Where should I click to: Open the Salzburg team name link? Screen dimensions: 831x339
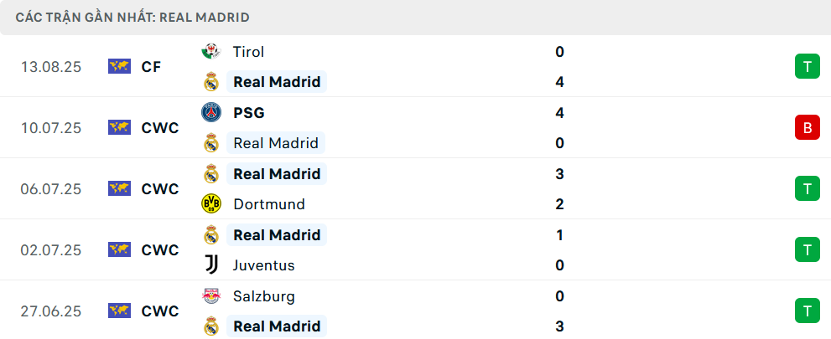pyautogui.click(x=264, y=296)
